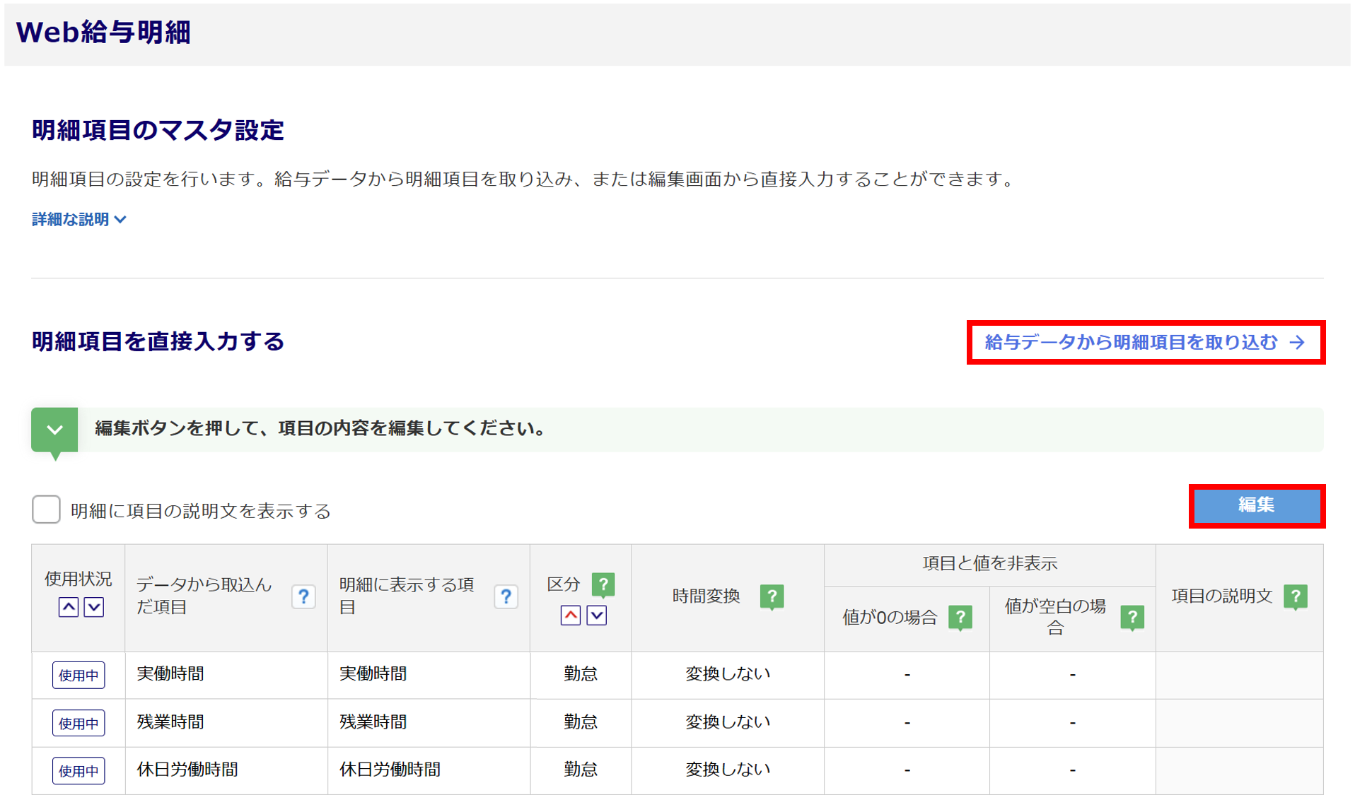Click the Web給与明細 page title
This screenshot has height=795, width=1355.
click(x=103, y=33)
